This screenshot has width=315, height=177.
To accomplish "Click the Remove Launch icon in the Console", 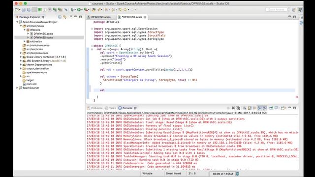I will 233,108.
